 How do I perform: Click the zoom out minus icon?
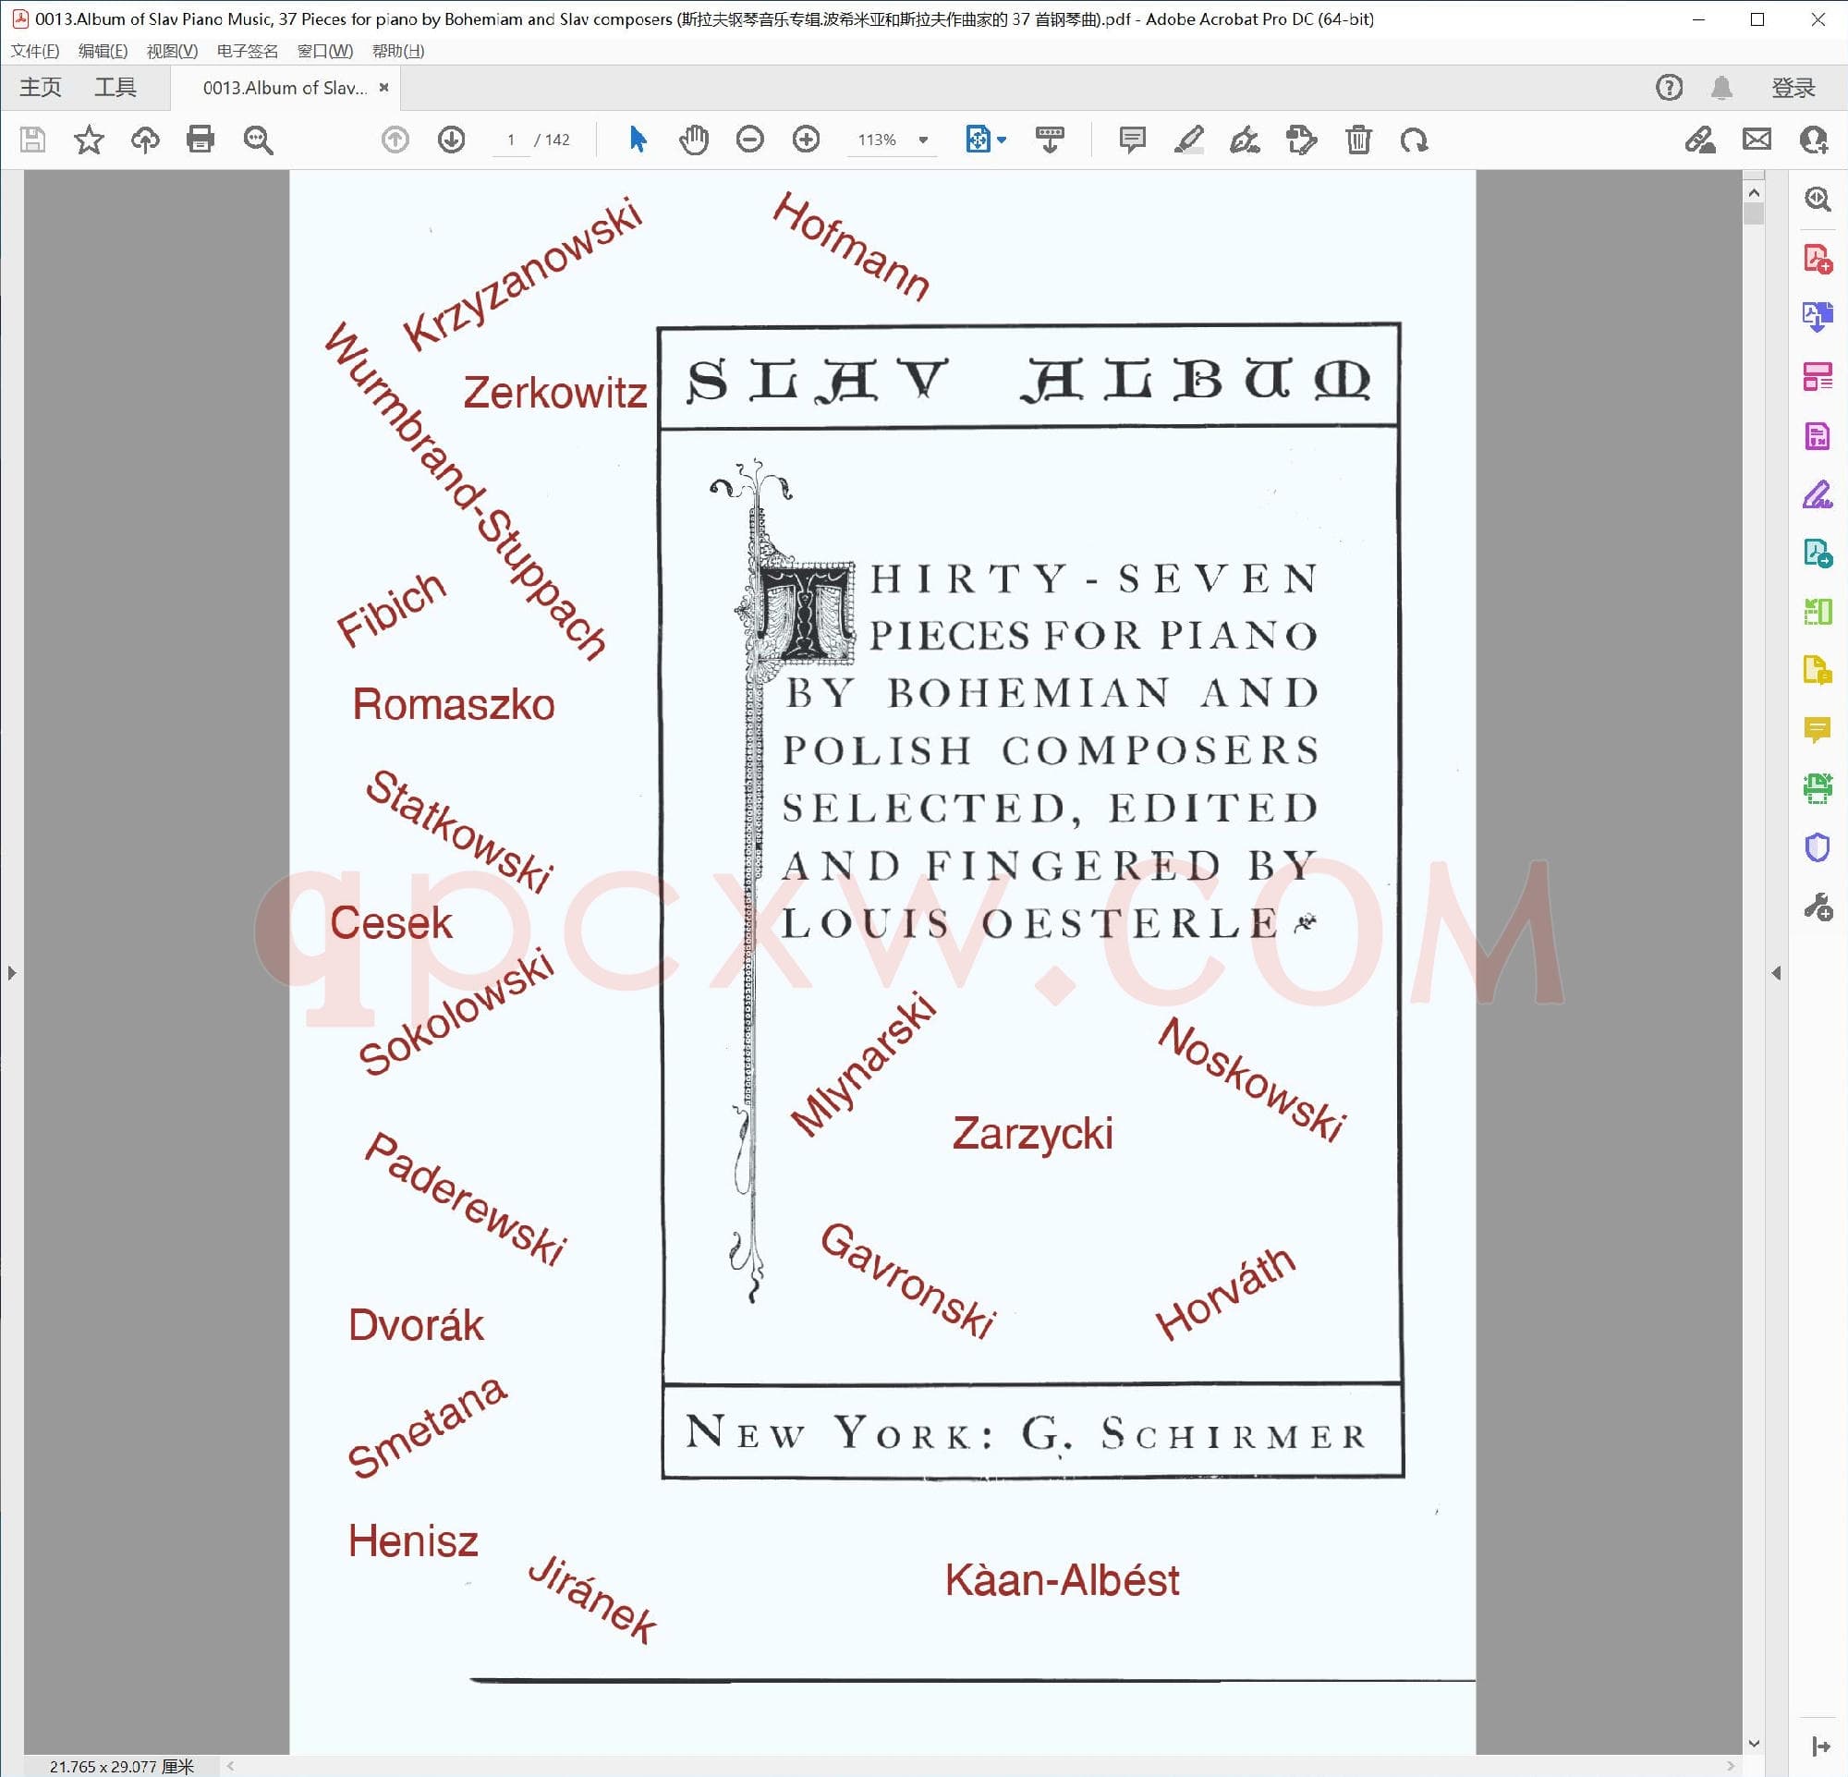click(x=749, y=140)
